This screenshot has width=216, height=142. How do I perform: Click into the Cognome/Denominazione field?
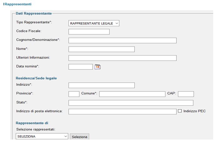point(122,40)
